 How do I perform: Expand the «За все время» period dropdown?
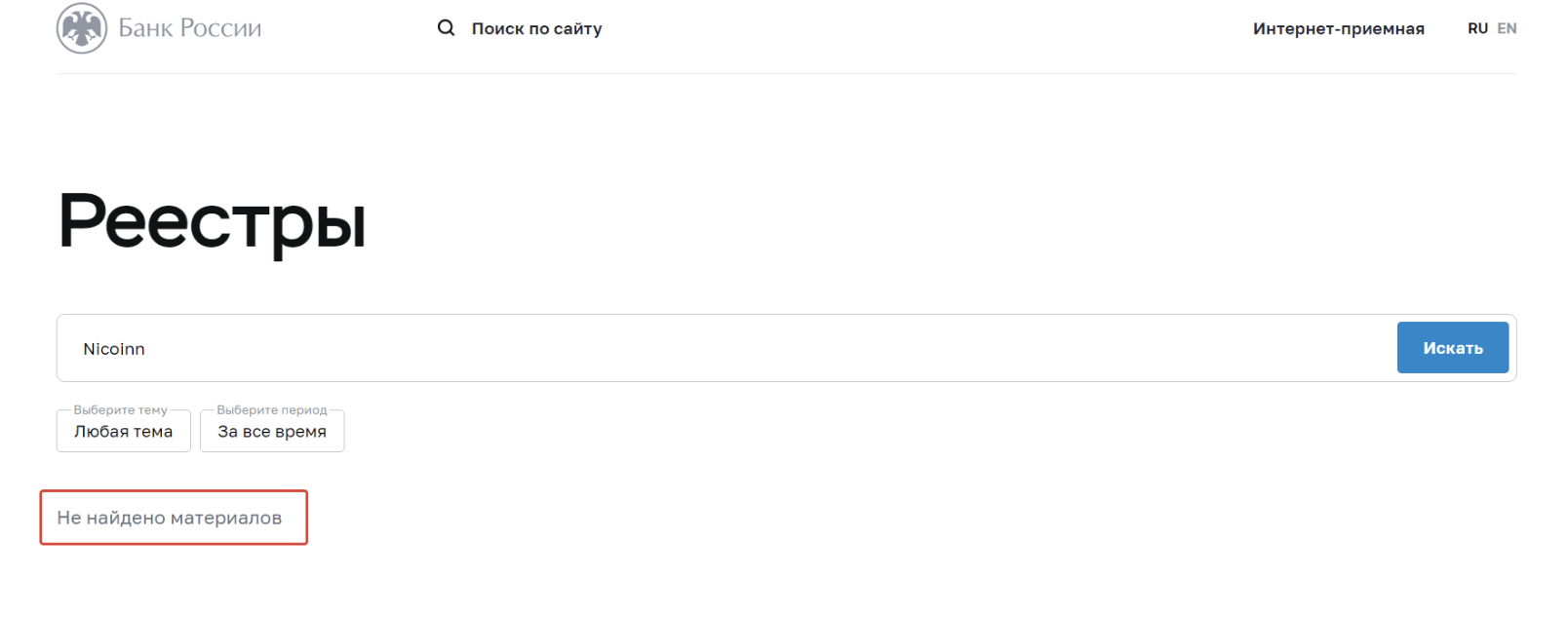272,431
